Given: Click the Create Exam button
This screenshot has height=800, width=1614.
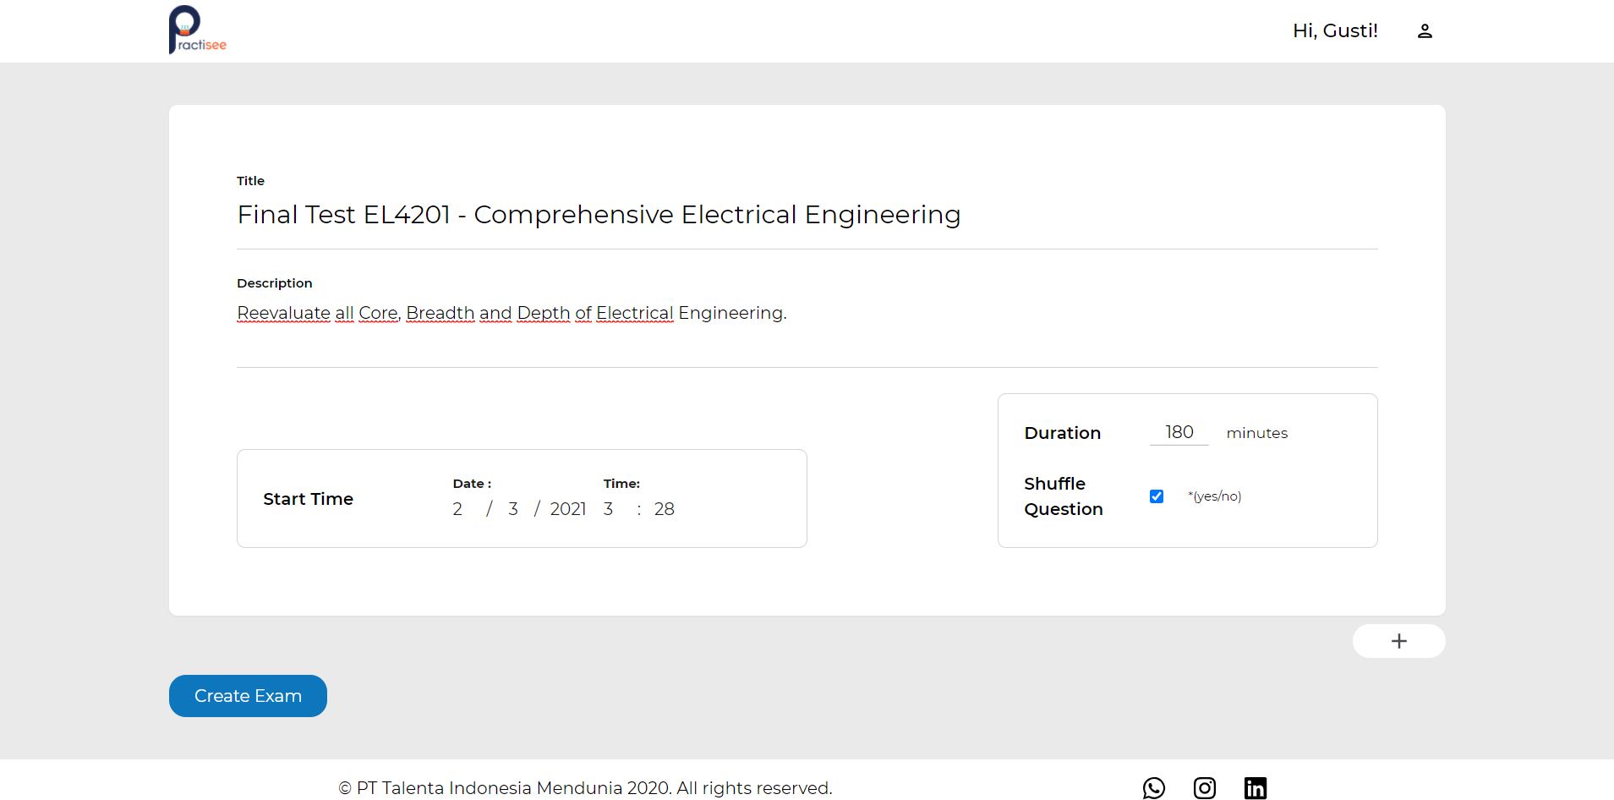Looking at the screenshot, I should [x=248, y=696].
